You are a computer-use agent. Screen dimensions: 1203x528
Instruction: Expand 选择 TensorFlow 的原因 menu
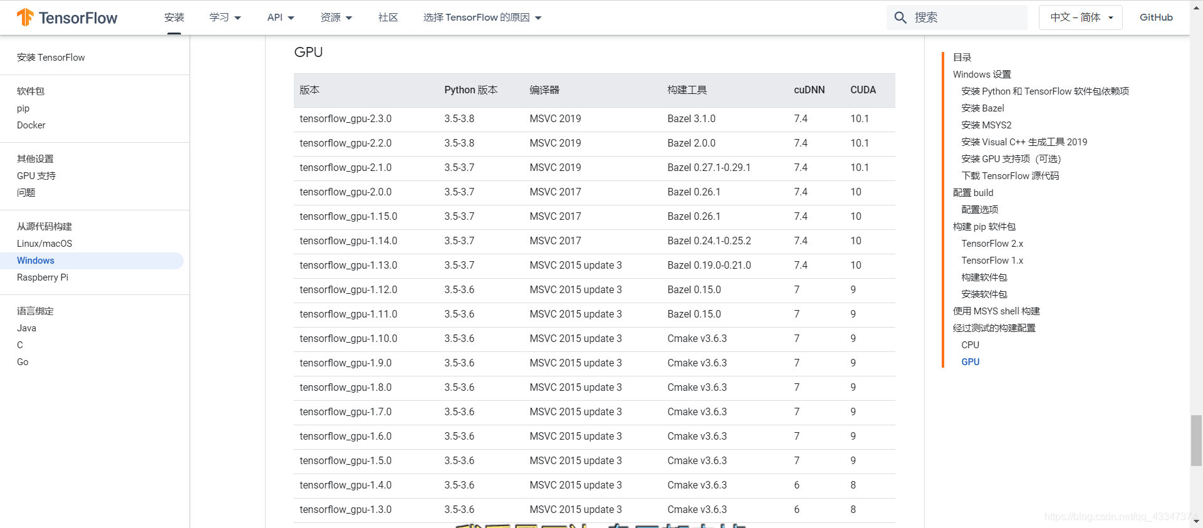[482, 18]
